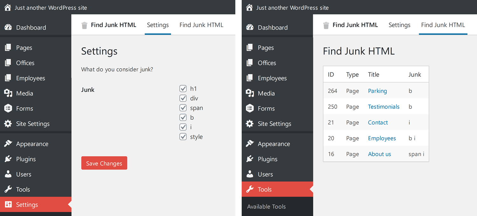Image resolution: width=477 pixels, height=216 pixels.
Task: Uncheck the style junk checkbox
Action: click(x=183, y=137)
